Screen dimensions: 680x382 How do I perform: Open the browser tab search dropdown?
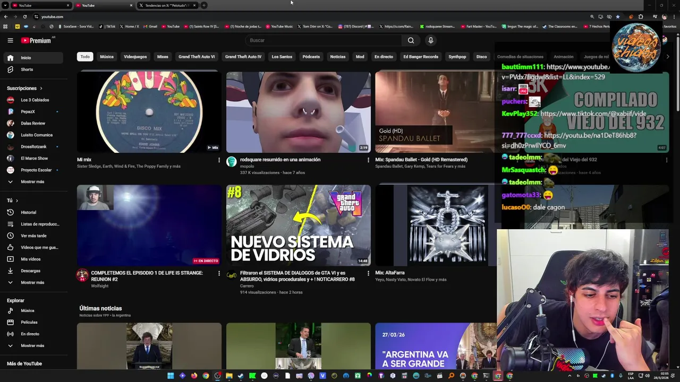(5, 5)
